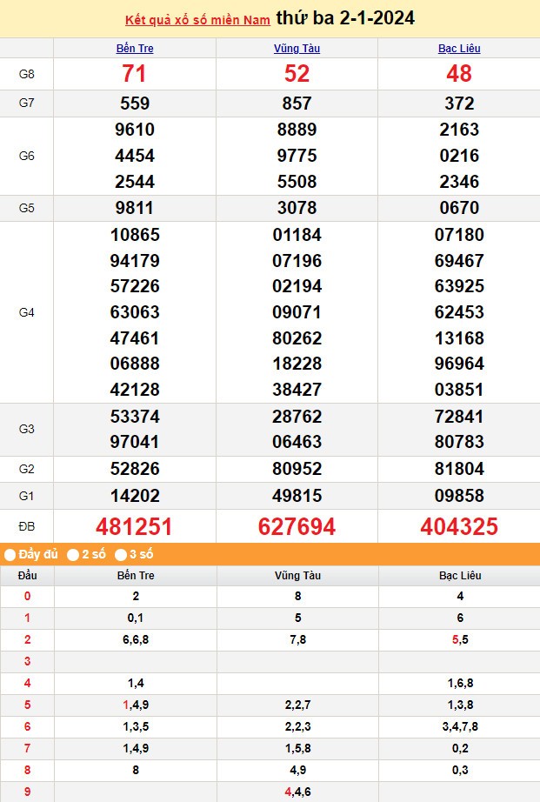
Task: Click Vũng Tàu special prize number 627694
Action: [297, 526]
